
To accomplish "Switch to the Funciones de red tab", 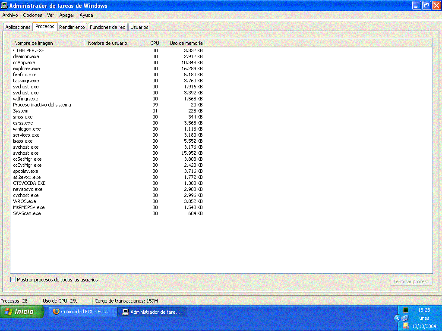I will [107, 27].
